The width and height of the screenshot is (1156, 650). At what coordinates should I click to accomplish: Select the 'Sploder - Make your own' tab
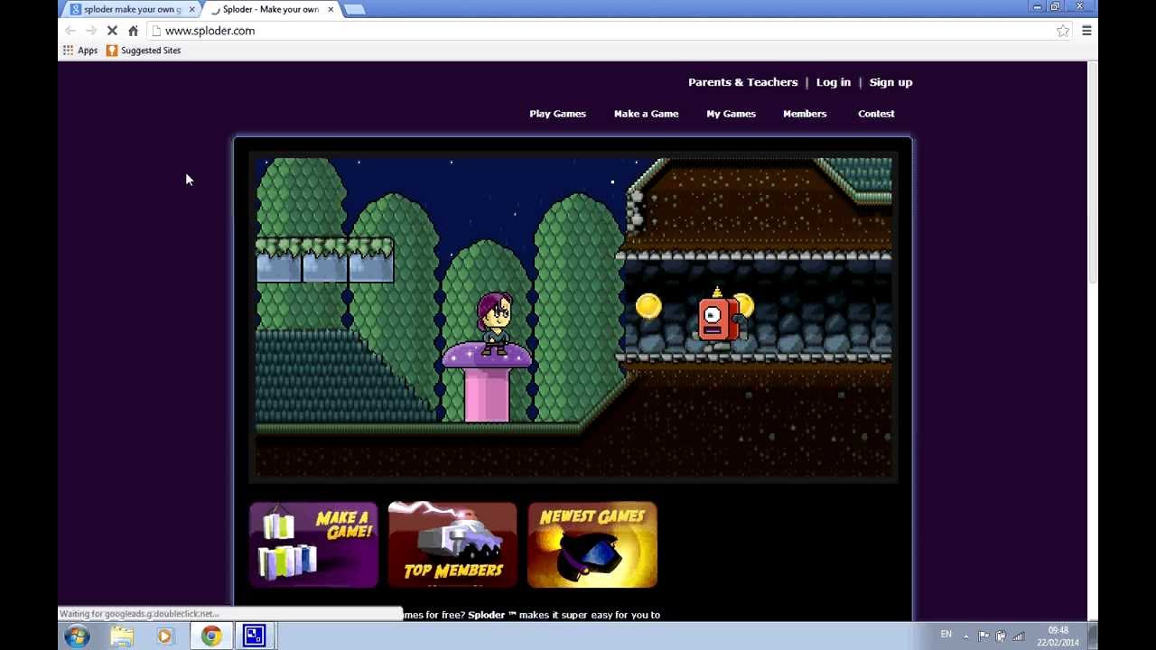point(269,9)
